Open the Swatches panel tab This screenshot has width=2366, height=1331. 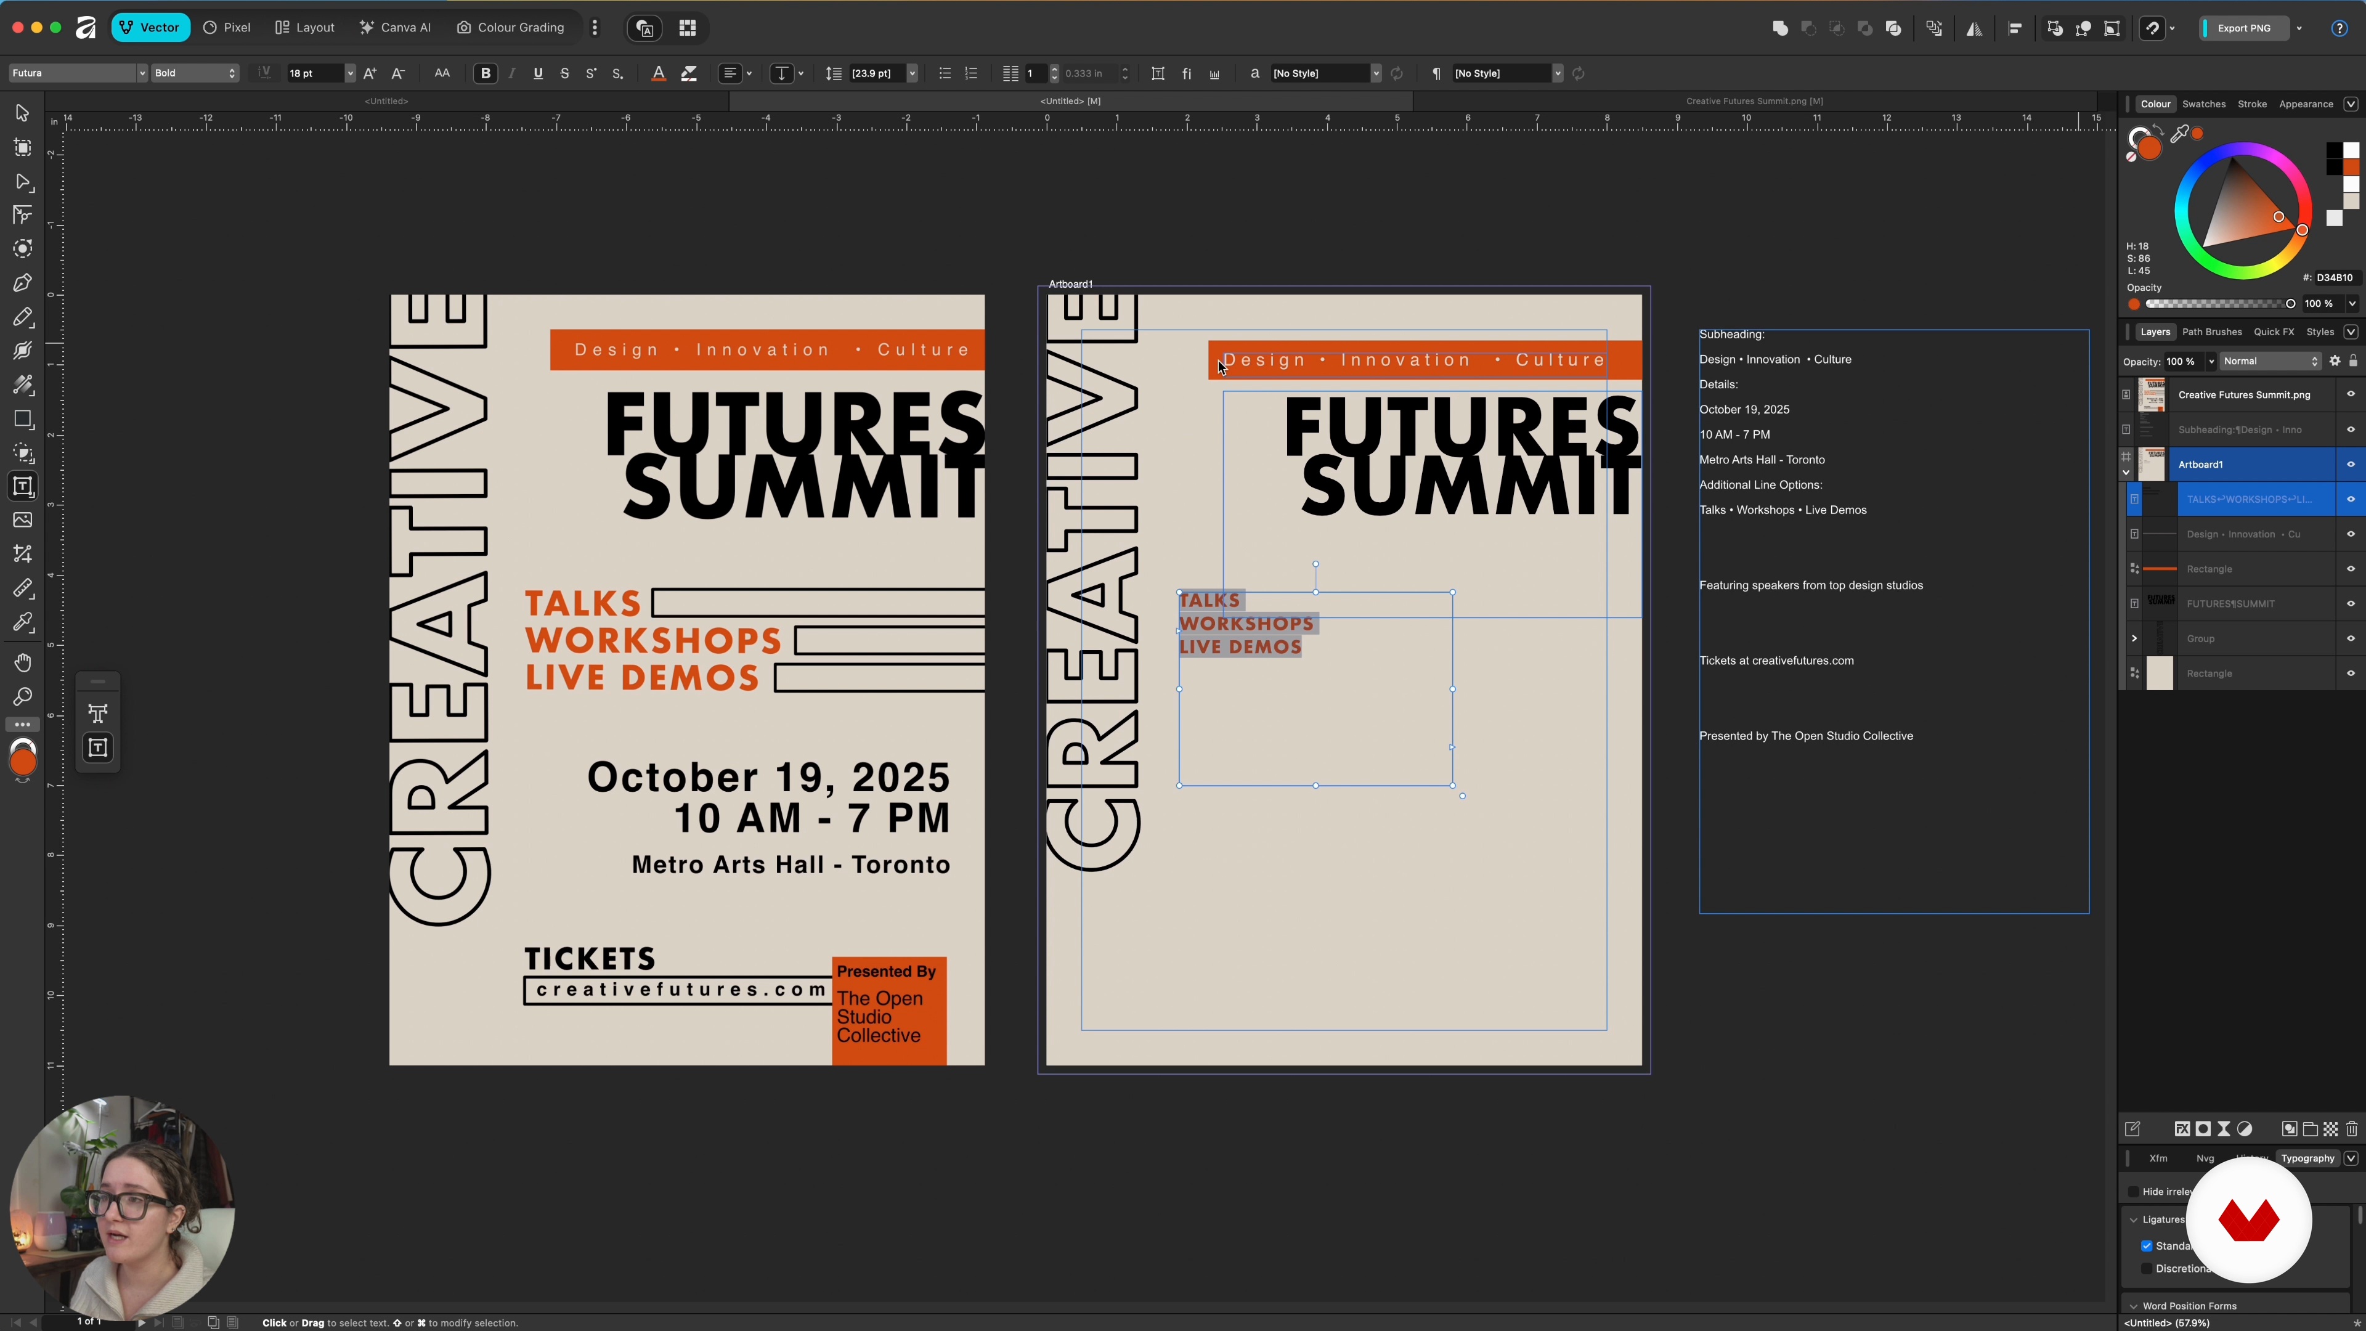point(2203,104)
